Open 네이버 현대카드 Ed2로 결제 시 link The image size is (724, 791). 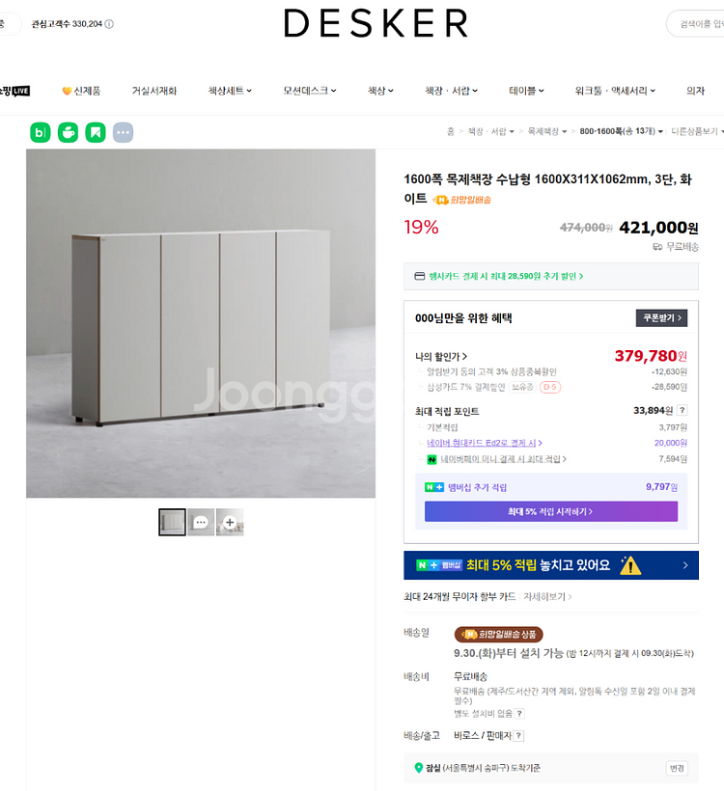pyautogui.click(x=485, y=443)
